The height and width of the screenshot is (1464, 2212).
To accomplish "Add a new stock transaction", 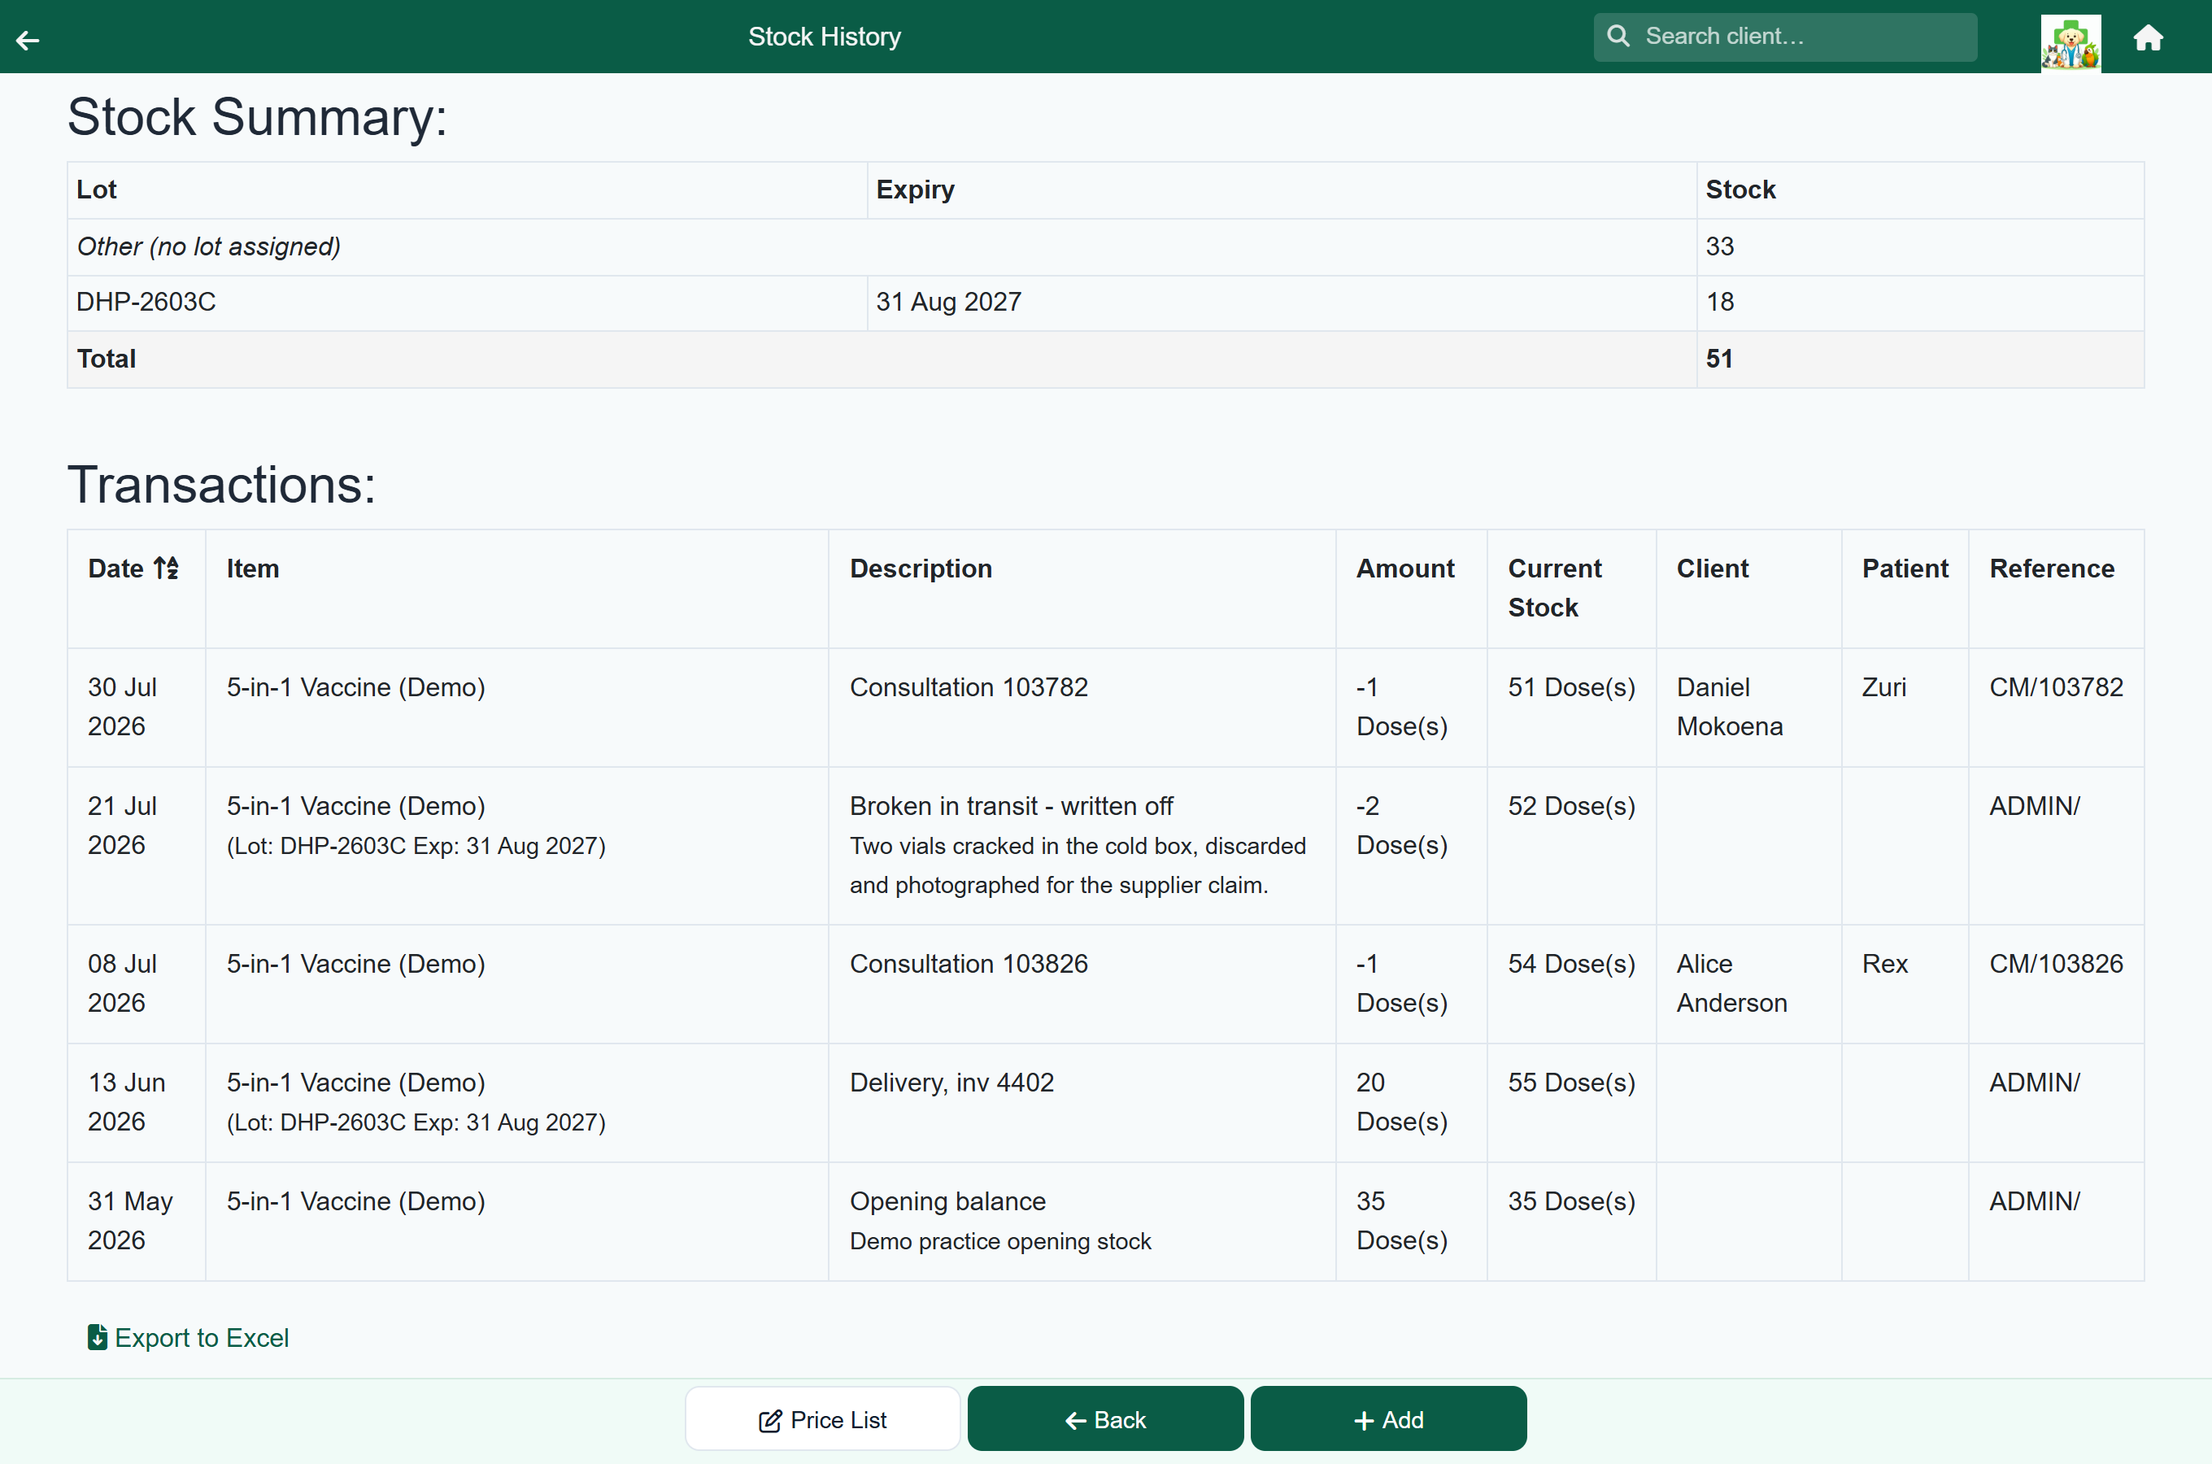I will [x=1388, y=1418].
